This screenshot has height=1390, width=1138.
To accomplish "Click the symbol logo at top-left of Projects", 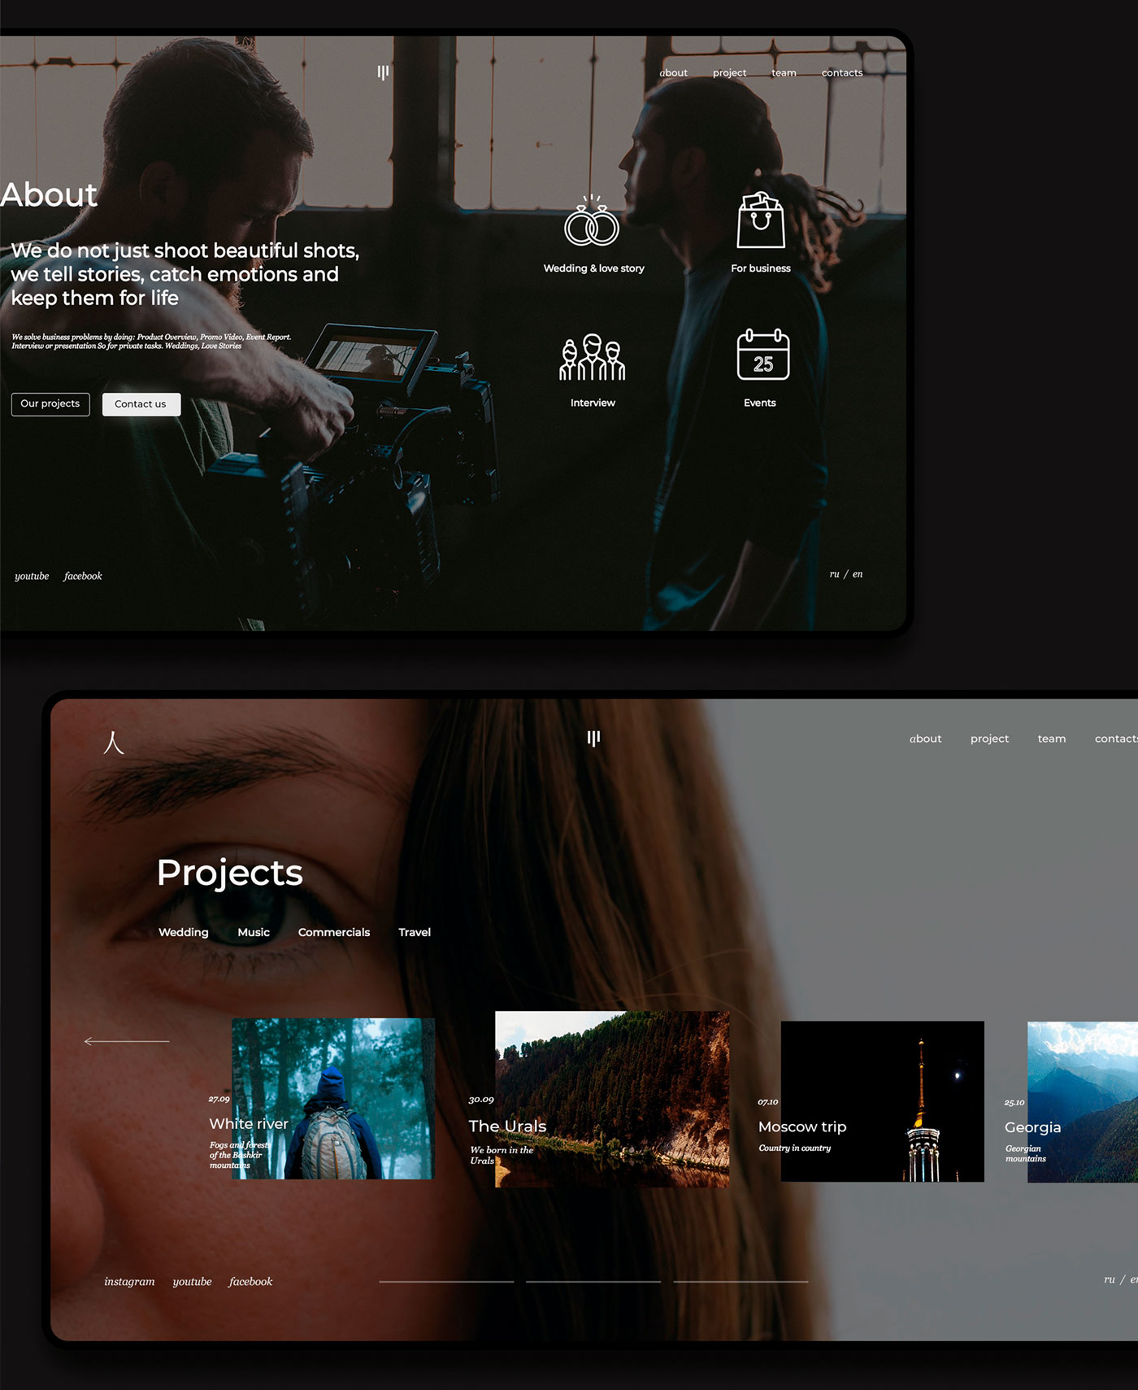I will click(114, 742).
